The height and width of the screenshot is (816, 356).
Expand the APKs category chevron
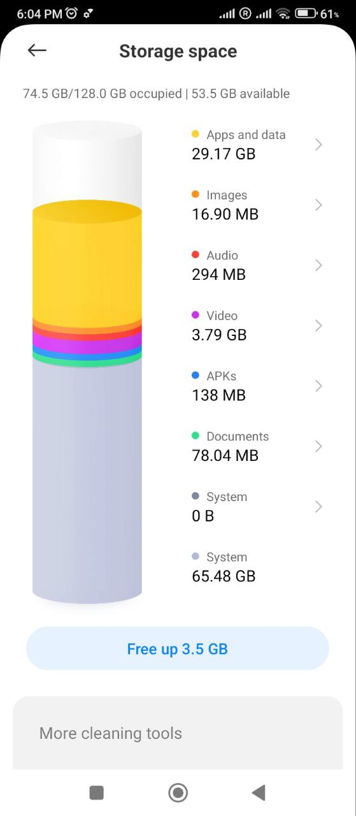[x=318, y=386]
